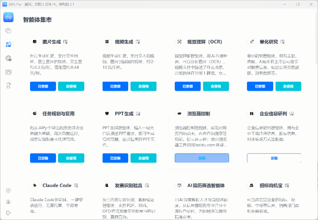Click the settings gear in sidebar
The width and height of the screenshot is (318, 220).
pyautogui.click(x=8, y=190)
